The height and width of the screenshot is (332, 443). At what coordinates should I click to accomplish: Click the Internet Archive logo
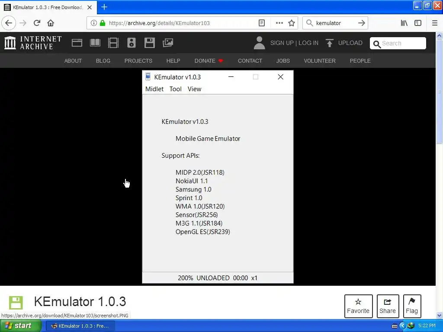click(33, 43)
